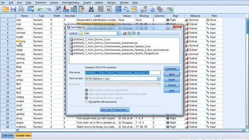Go up one folder level in dialog
Viewport: 249px width, 140px height.
[x=124, y=33]
